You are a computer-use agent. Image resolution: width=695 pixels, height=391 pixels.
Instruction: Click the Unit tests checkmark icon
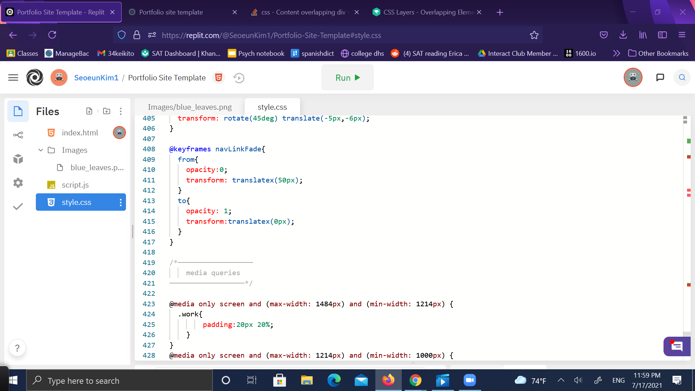[18, 206]
